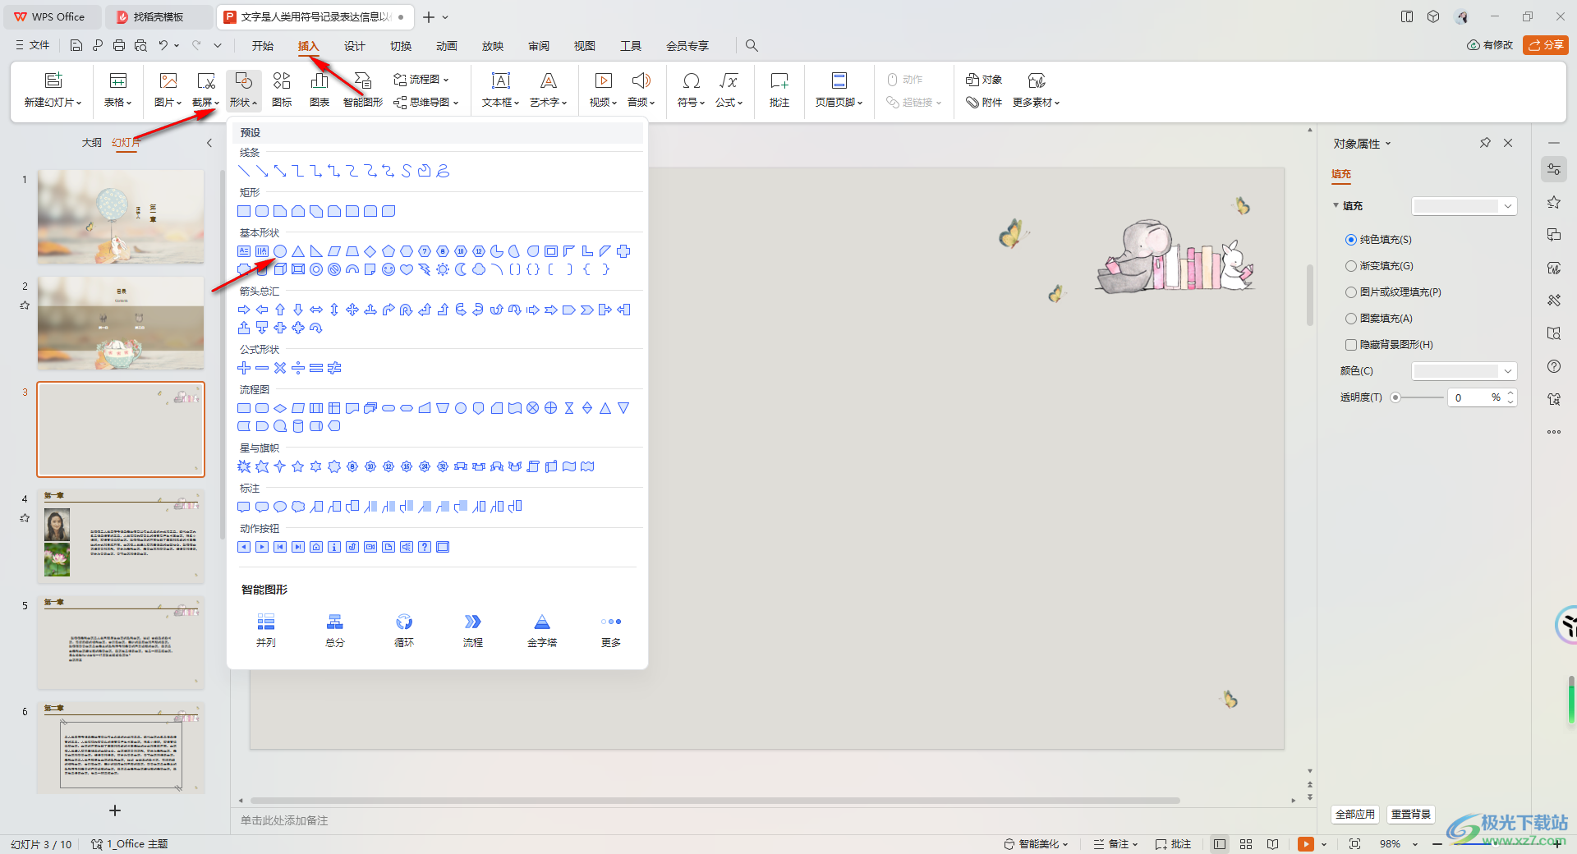Choose the 循环 smart graphic

click(x=404, y=631)
